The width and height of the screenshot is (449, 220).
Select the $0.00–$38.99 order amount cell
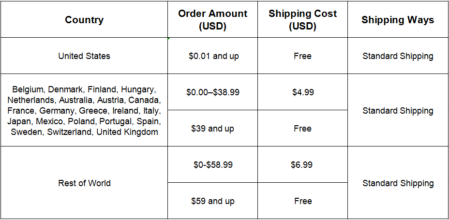coord(213,92)
